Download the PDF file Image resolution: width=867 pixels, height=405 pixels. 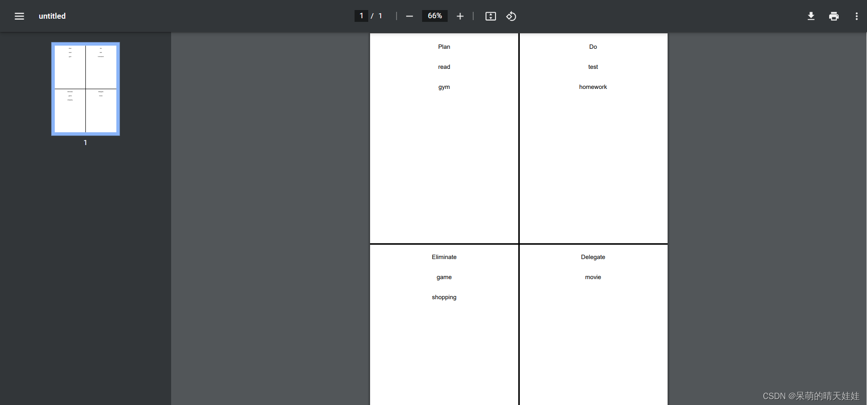coord(811,16)
